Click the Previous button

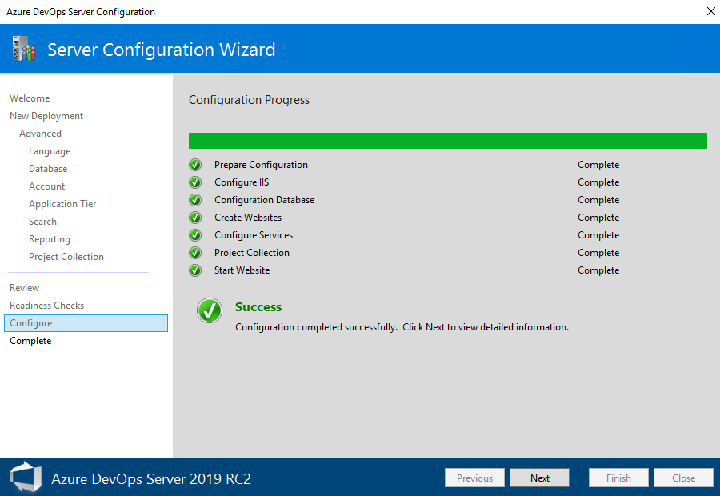point(474,478)
